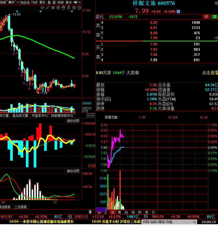Image resolution: width=218 pixels, height=226 pixels.
Task: Select the 三龙居首 indicator tab
Action: pyautogui.click(x=21, y=207)
